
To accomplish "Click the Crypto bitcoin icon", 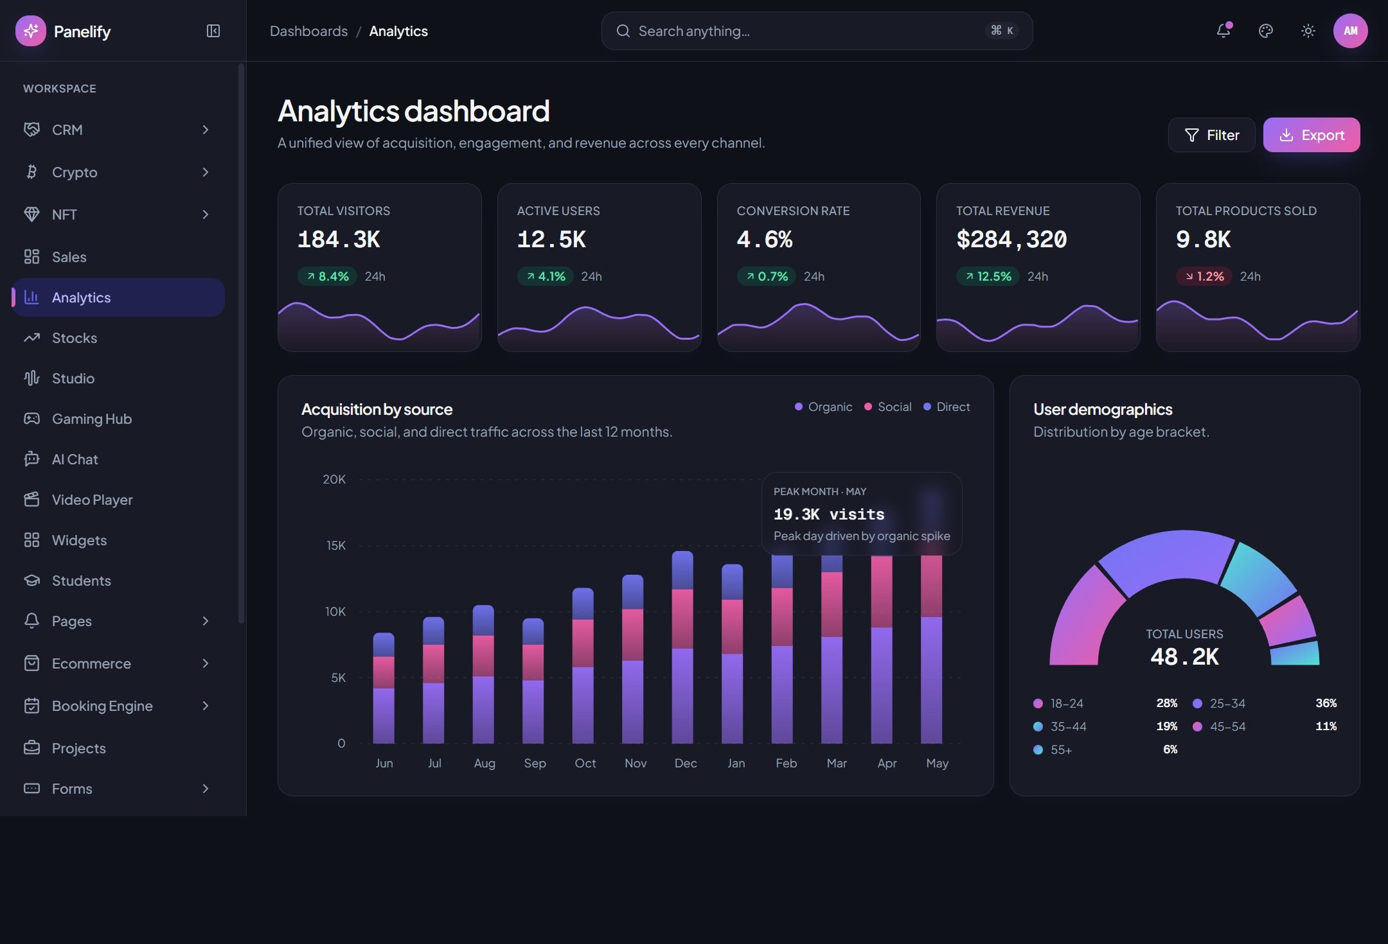I will point(31,172).
